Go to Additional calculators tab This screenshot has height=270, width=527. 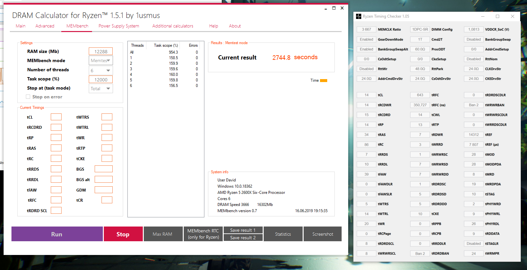pyautogui.click(x=173, y=26)
